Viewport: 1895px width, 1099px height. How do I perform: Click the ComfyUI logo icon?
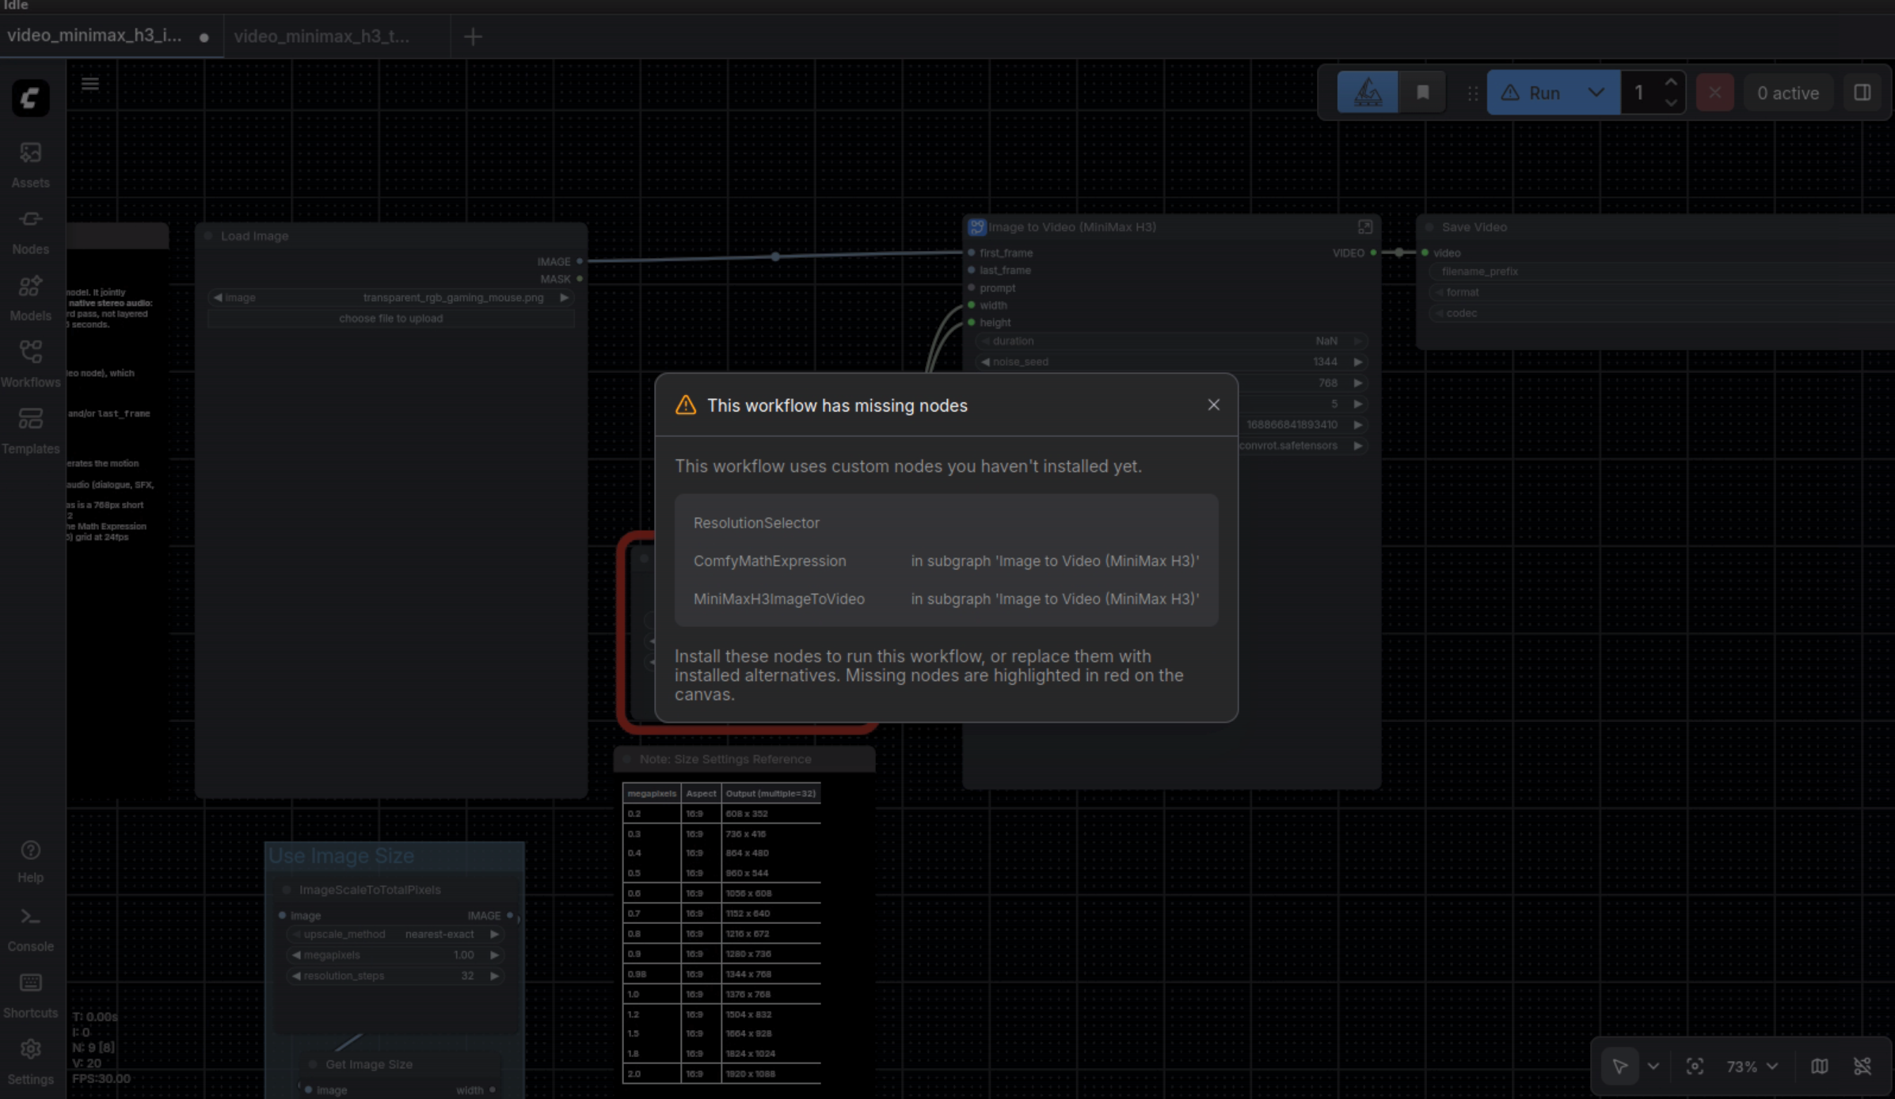pos(30,98)
